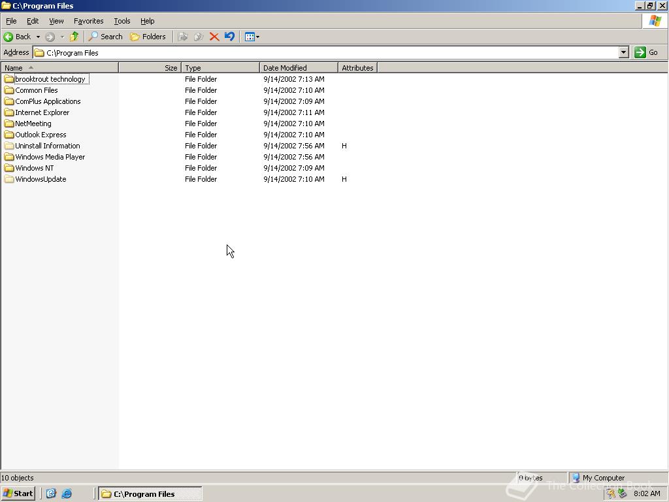Open the Search pane
Image resolution: width=669 pixels, height=502 pixels.
[x=105, y=37]
